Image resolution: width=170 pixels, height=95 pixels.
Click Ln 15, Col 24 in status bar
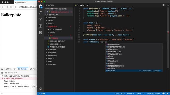[x=120, y=94]
